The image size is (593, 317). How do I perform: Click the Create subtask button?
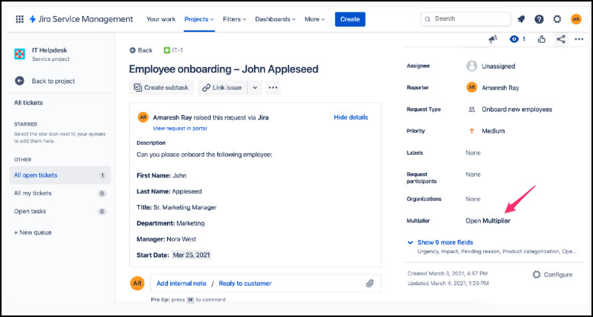[161, 88]
